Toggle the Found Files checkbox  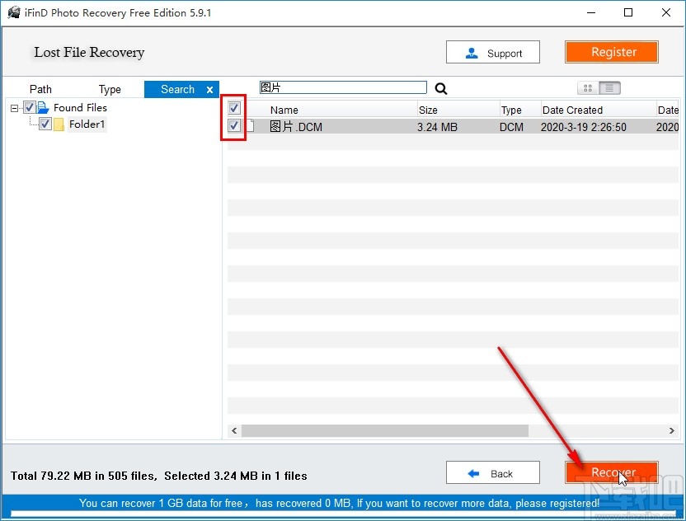pos(30,107)
